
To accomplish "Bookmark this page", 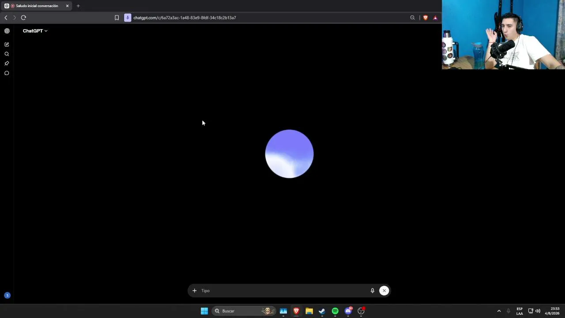I will click(117, 18).
